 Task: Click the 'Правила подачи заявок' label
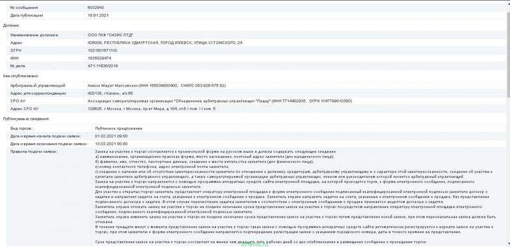tap(34, 152)
